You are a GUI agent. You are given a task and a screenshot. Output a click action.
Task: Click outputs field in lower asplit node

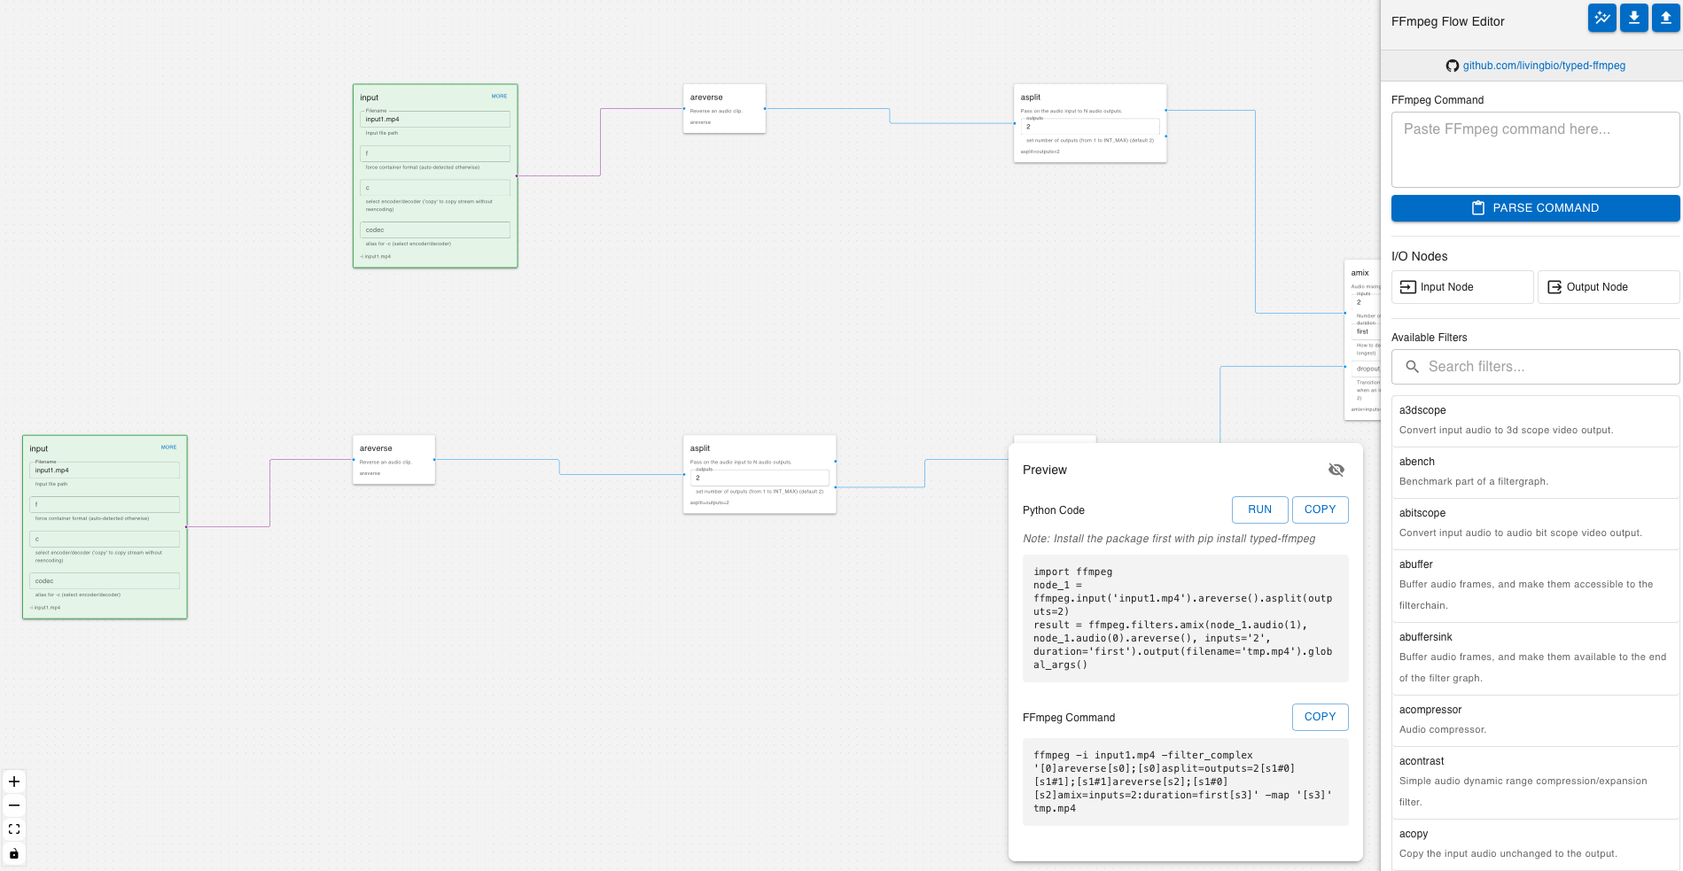pyautogui.click(x=760, y=478)
